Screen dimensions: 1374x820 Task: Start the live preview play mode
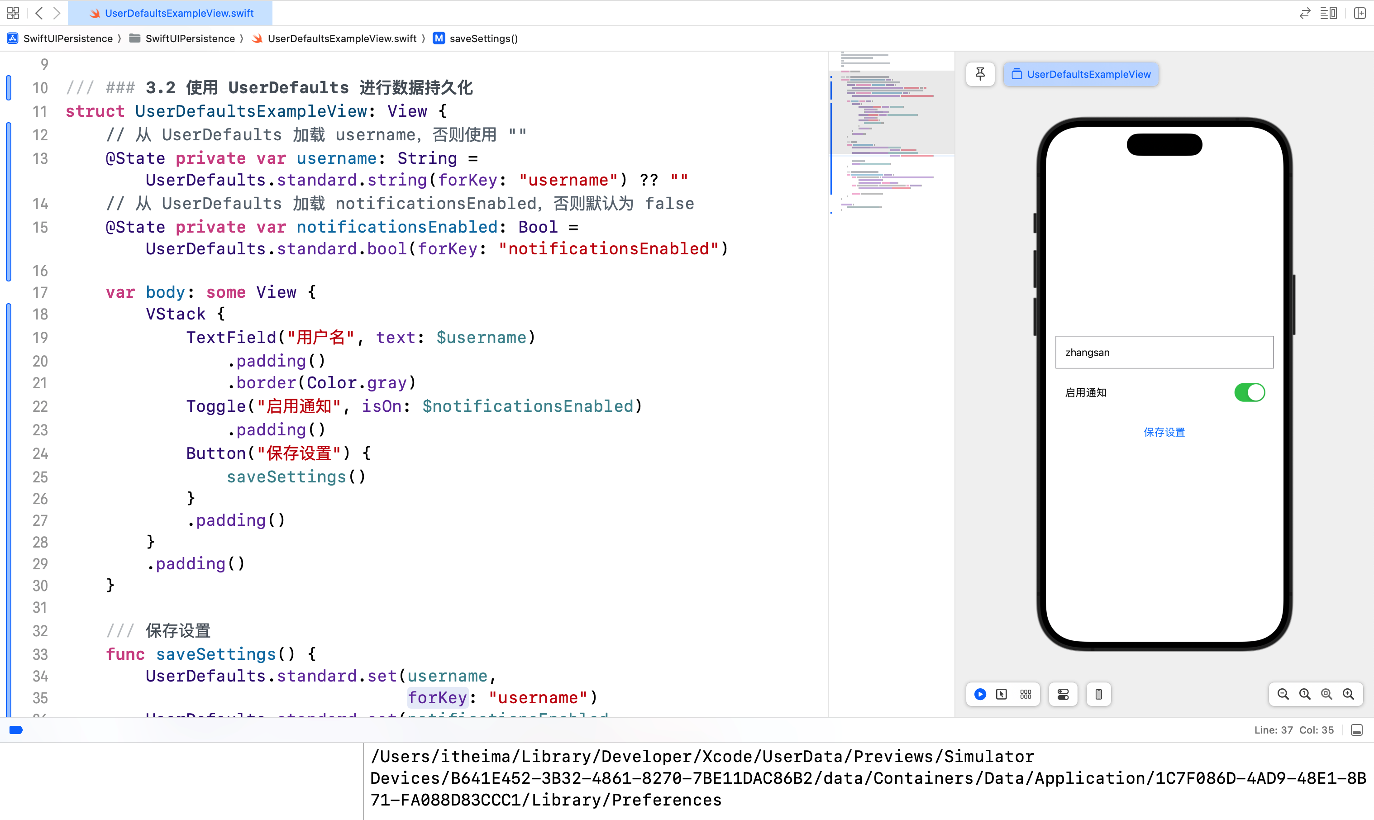tap(980, 694)
